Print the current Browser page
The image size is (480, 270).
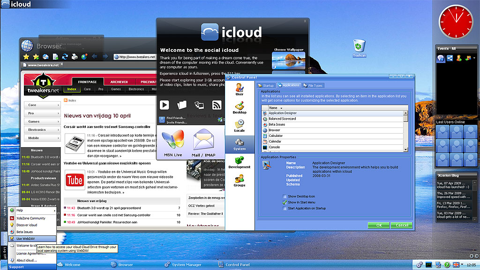75,57
